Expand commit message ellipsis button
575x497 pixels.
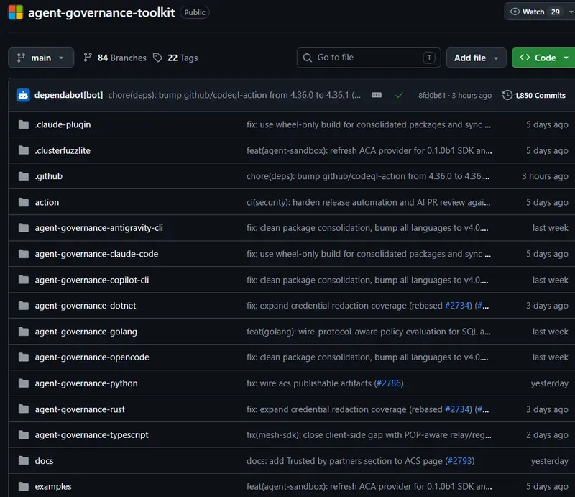click(377, 95)
